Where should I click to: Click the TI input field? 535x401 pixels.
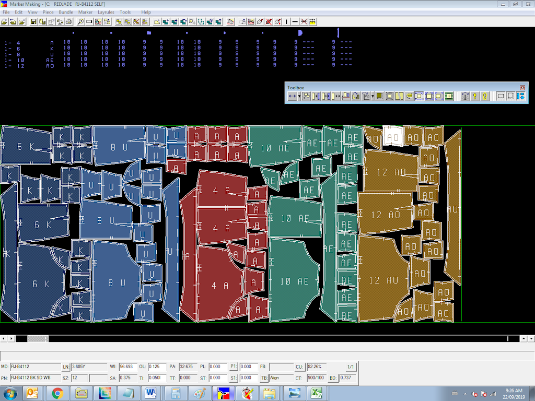(x=157, y=378)
